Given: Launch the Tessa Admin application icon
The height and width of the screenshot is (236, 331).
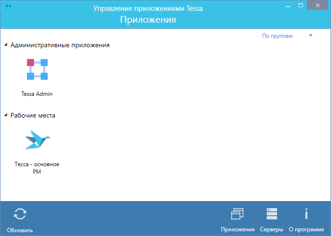Looking at the screenshot, I should [37, 69].
